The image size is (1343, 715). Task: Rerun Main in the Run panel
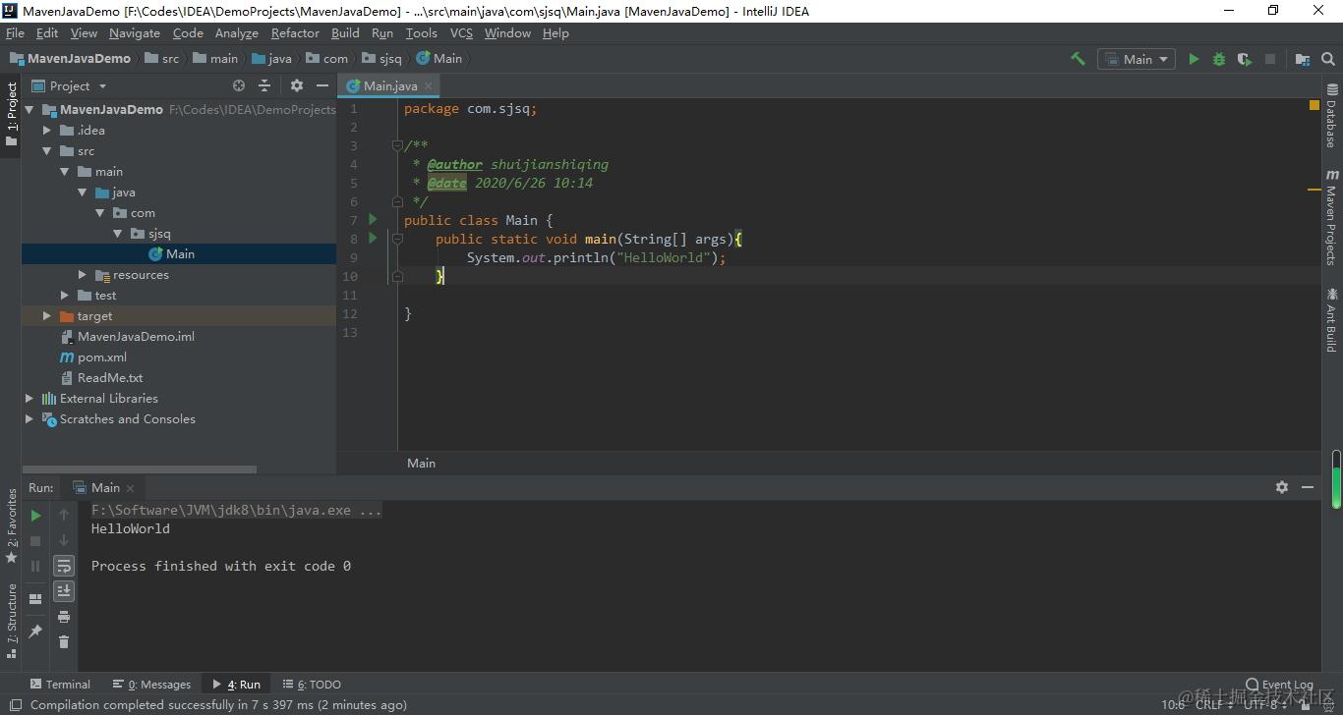(x=36, y=515)
